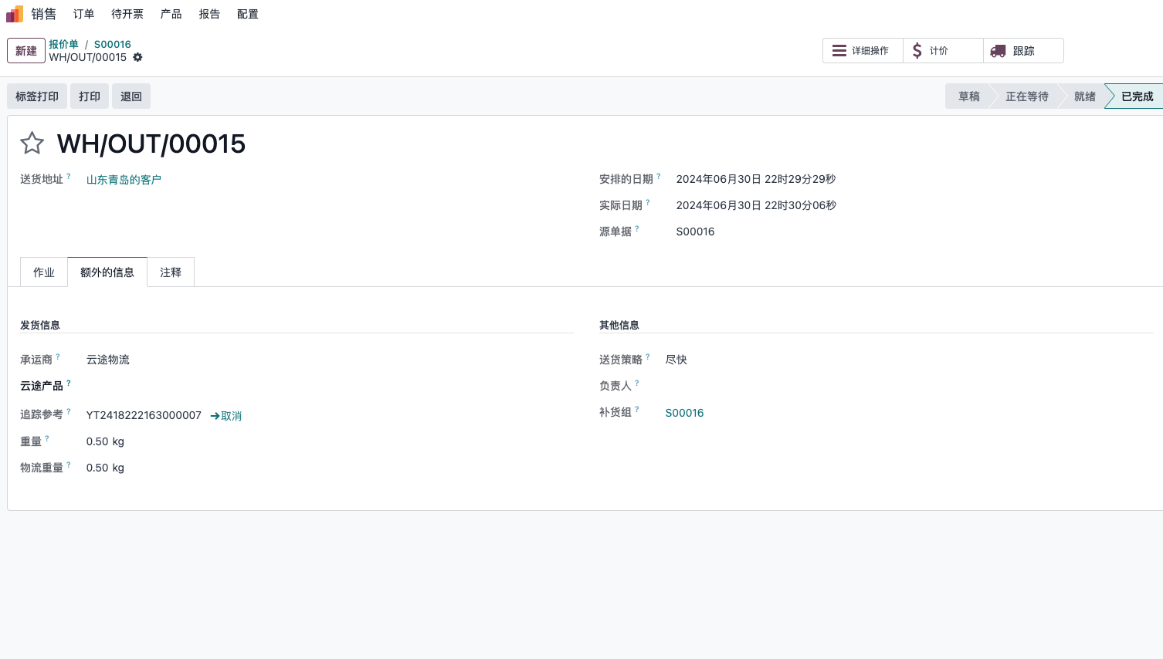Open the 跟踪 smart button
The image size is (1163, 659).
pyautogui.click(x=1023, y=51)
